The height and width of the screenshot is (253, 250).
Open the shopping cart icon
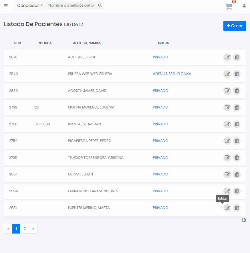pos(229,7)
